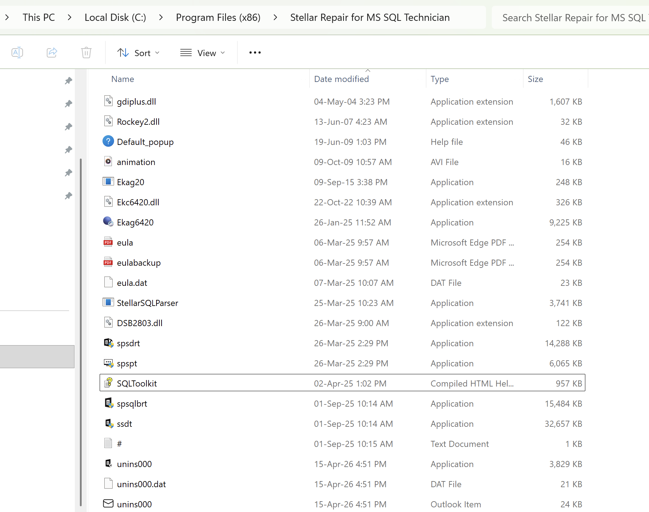
Task: Go to Program Files (x86) breadcrumb
Action: click(x=218, y=17)
